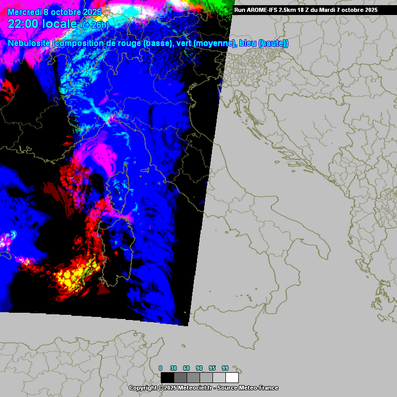
Task: Select the gray 60 legend swatch
Action: (193, 377)
